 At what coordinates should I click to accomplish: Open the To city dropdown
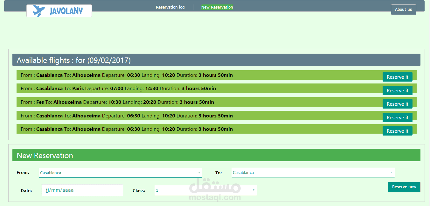click(313, 172)
